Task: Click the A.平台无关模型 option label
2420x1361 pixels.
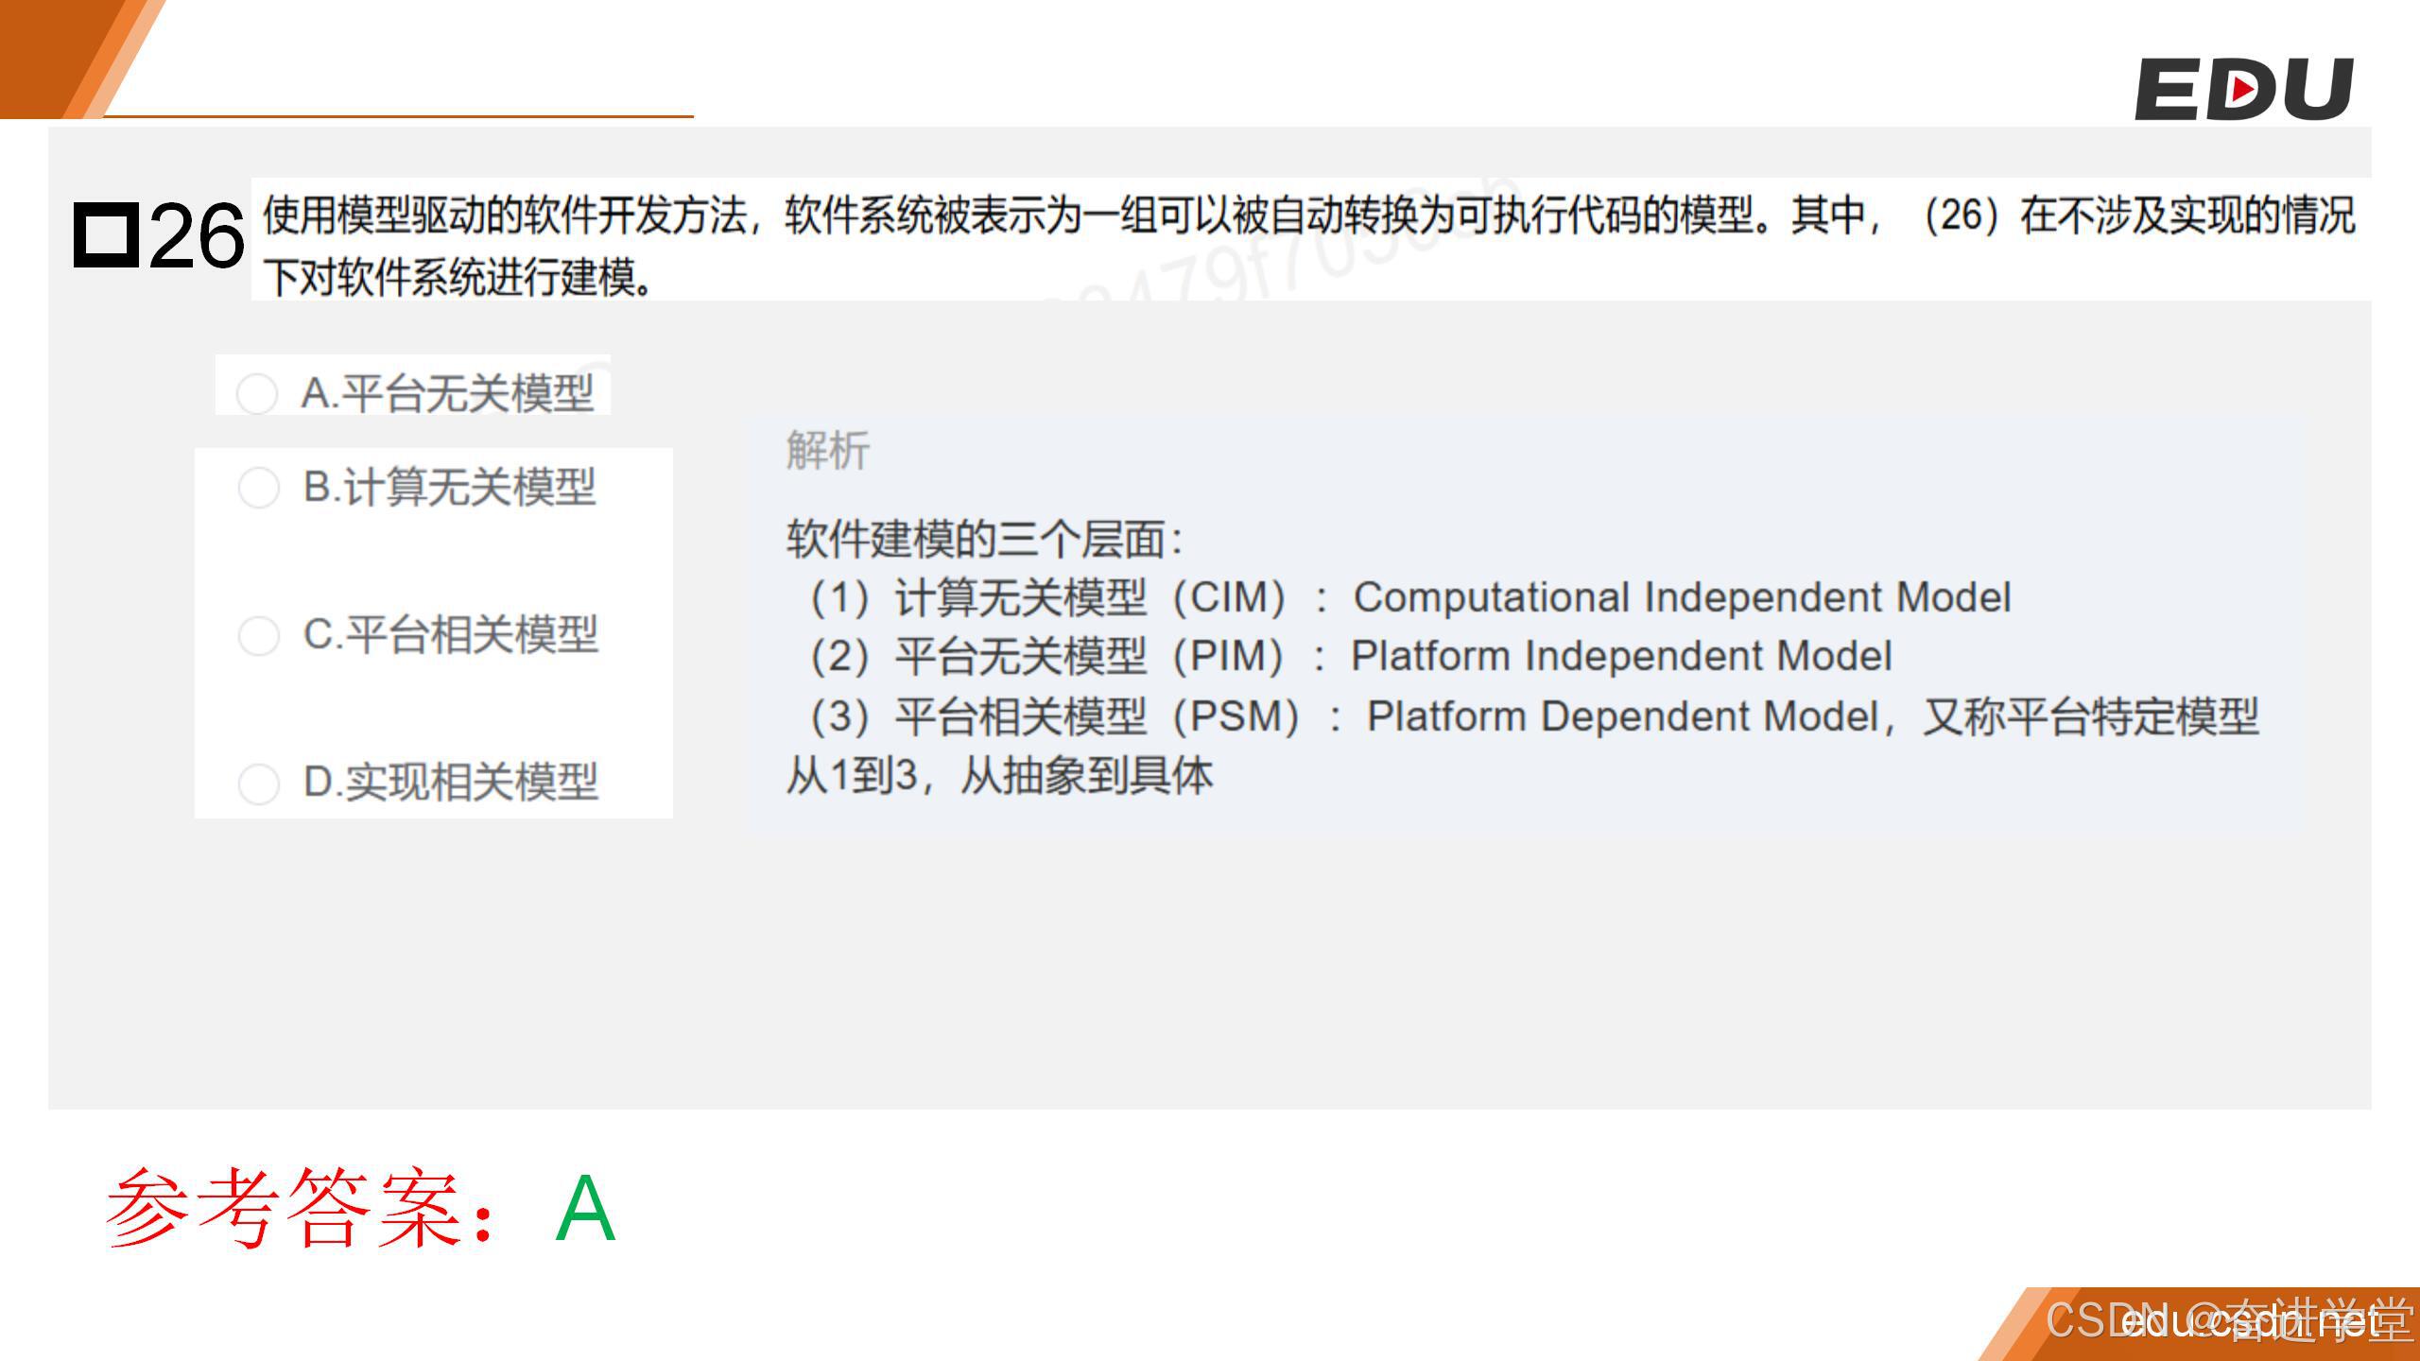Action: click(x=447, y=393)
